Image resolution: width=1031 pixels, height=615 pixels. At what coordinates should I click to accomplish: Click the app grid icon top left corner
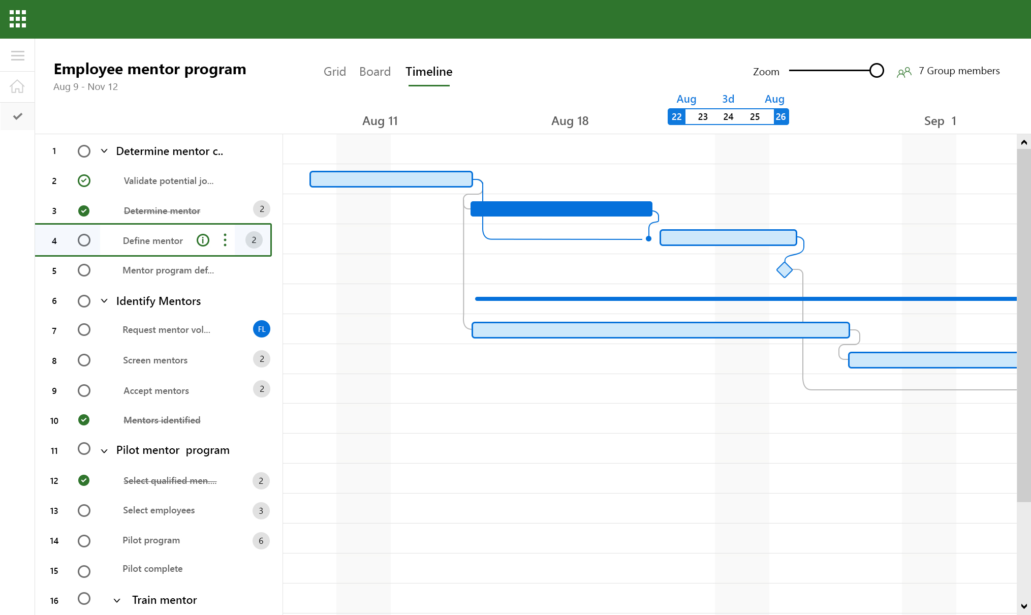coord(19,19)
